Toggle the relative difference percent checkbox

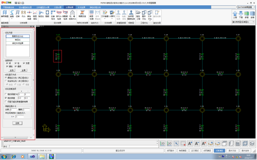coord(6,94)
